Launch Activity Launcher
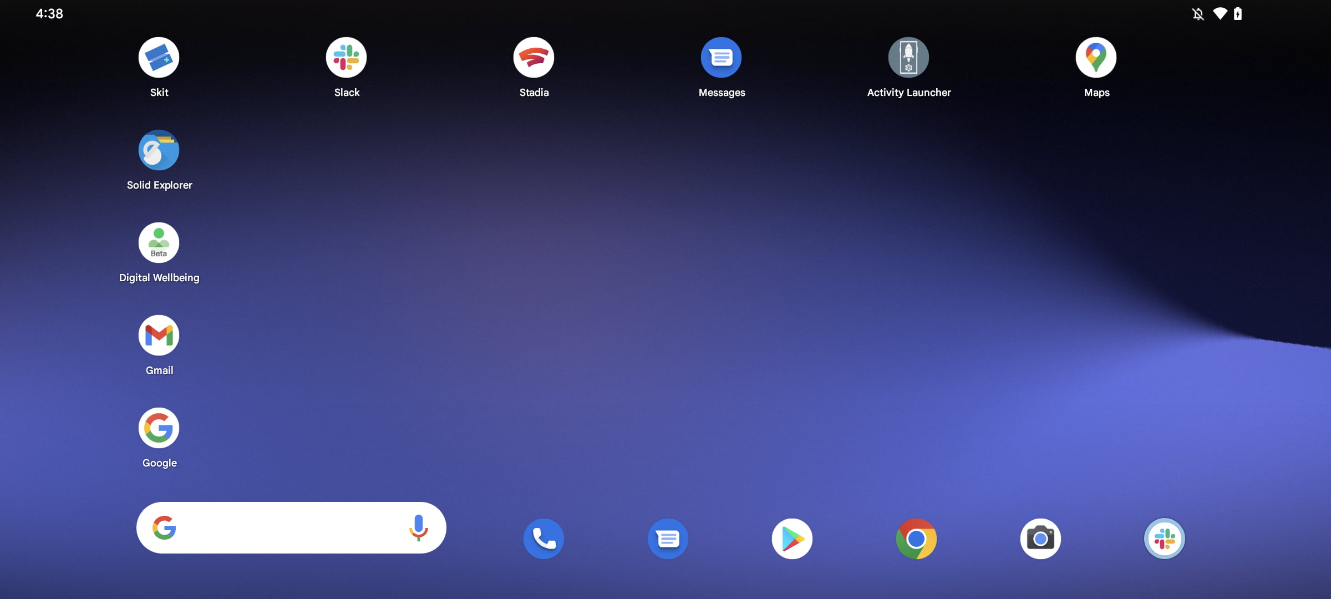Viewport: 1331px width, 599px height. point(909,57)
